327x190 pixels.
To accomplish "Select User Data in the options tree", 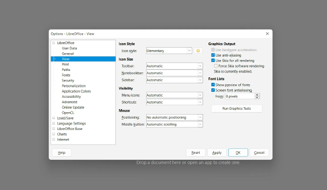I will click(69, 48).
